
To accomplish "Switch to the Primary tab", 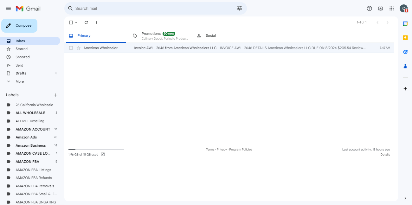I will click(x=96, y=36).
